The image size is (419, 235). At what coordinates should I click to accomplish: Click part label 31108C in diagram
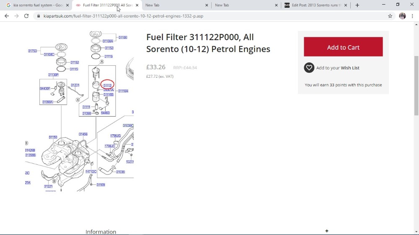pos(49,54)
